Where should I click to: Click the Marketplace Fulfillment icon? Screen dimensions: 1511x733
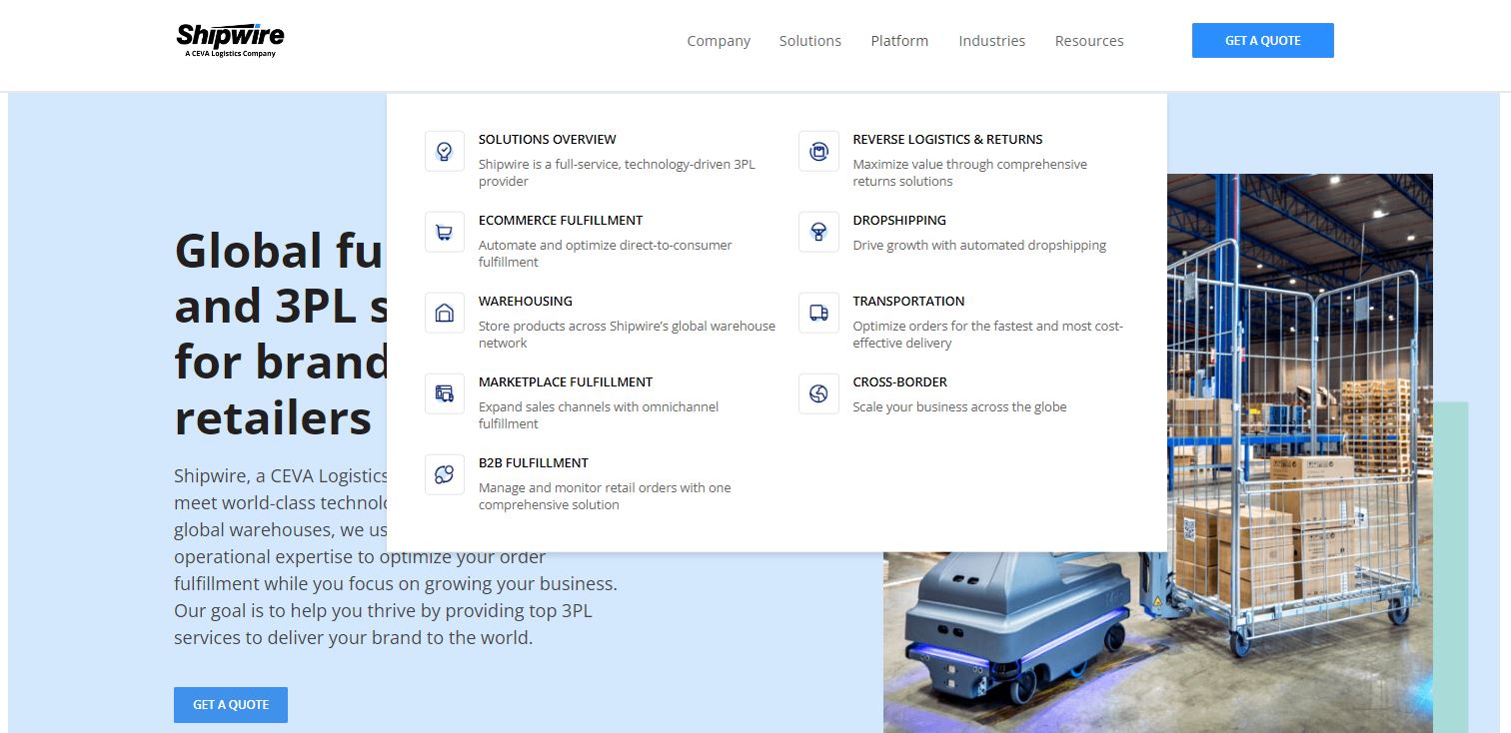[x=445, y=394]
